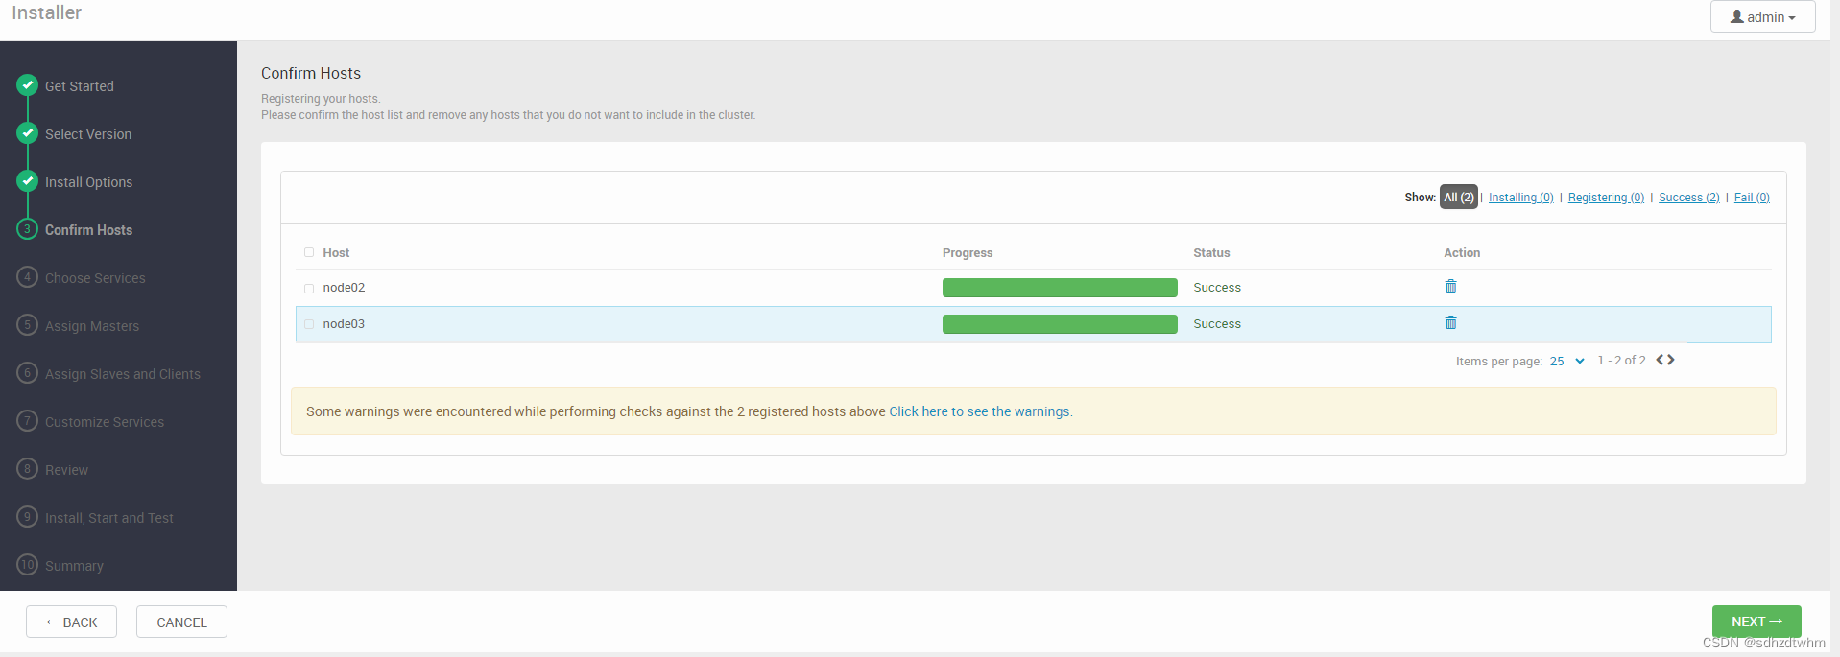Screen dimensions: 1840x657
Task: Click the Host column header
Action: pyautogui.click(x=336, y=253)
